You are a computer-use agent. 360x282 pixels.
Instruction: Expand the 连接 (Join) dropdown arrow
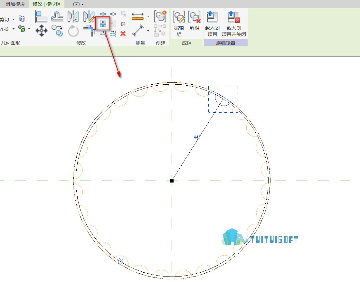(x=14, y=29)
